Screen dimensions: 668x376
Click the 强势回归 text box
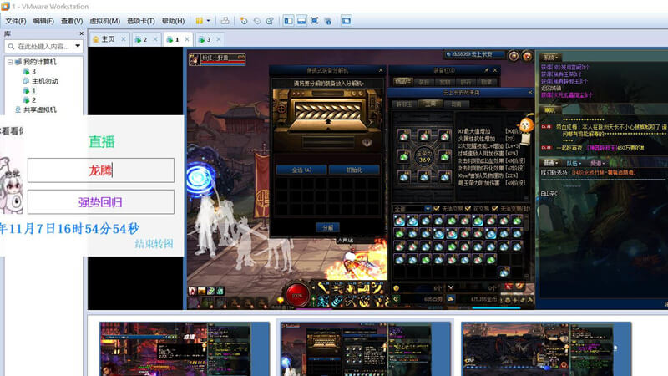pyautogui.click(x=101, y=201)
